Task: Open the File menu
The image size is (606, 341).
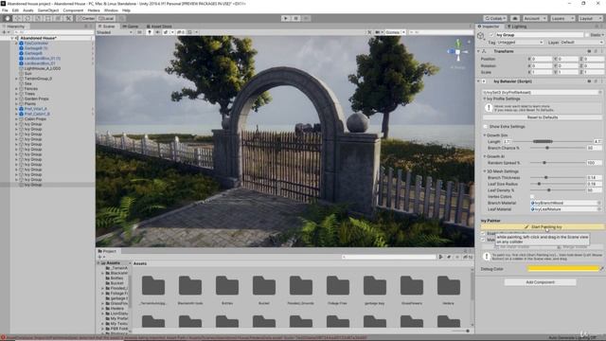Action: [5, 10]
